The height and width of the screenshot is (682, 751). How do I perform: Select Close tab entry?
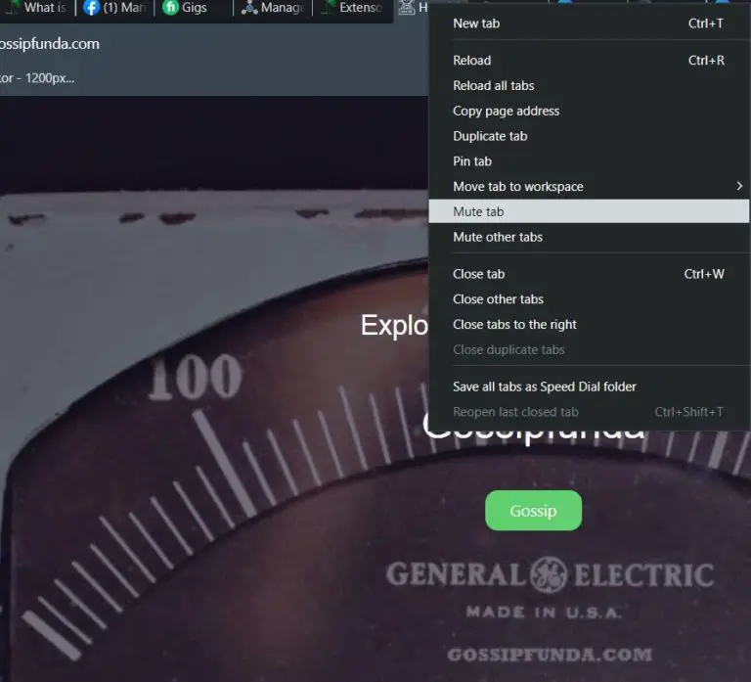click(588, 274)
